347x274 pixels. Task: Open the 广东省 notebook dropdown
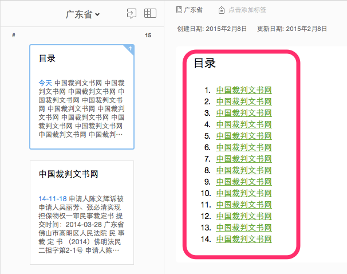pyautogui.click(x=83, y=15)
